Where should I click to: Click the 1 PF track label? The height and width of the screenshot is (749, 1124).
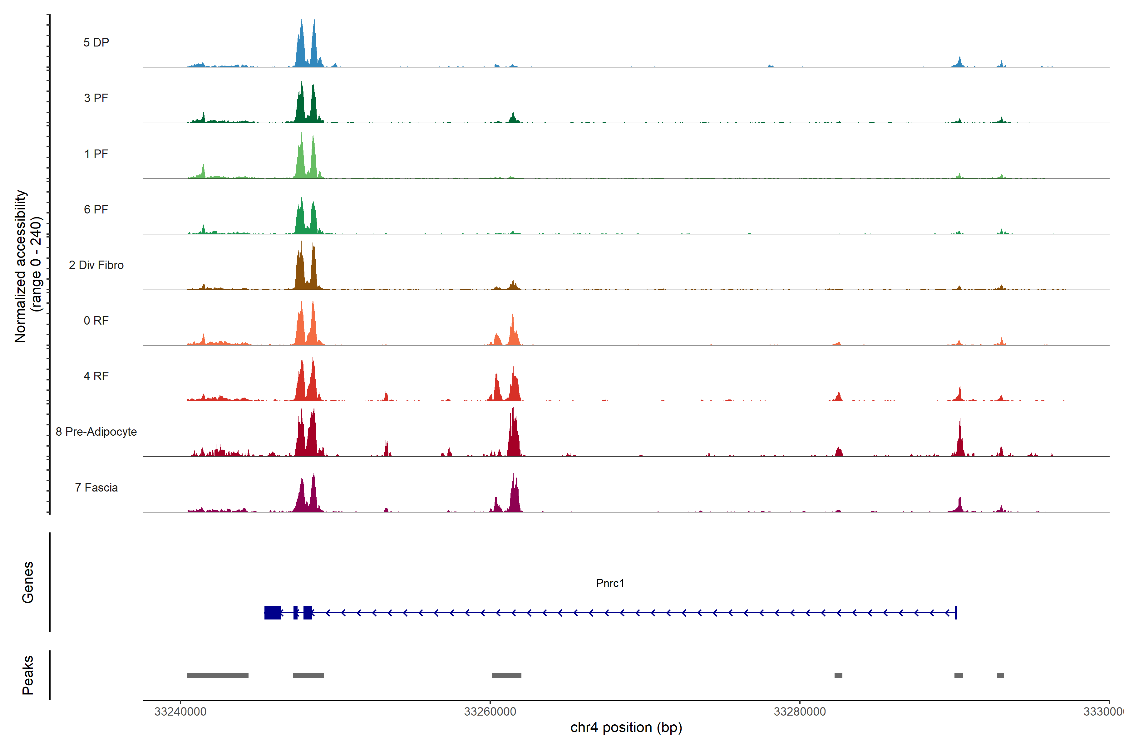(96, 154)
